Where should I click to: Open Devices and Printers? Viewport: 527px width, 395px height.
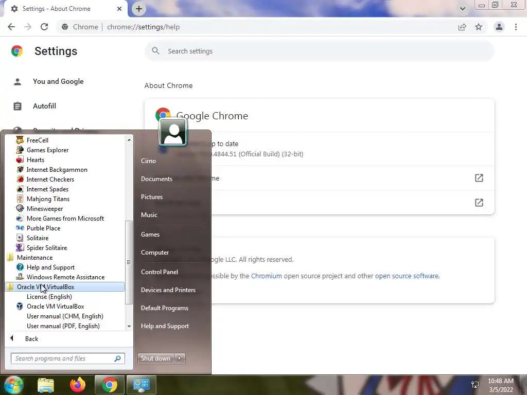168,290
